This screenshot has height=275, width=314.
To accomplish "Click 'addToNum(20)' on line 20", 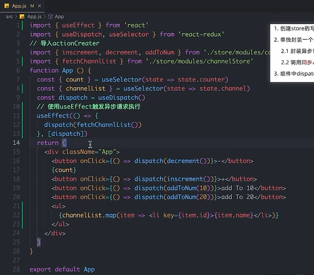I will coord(188,197).
